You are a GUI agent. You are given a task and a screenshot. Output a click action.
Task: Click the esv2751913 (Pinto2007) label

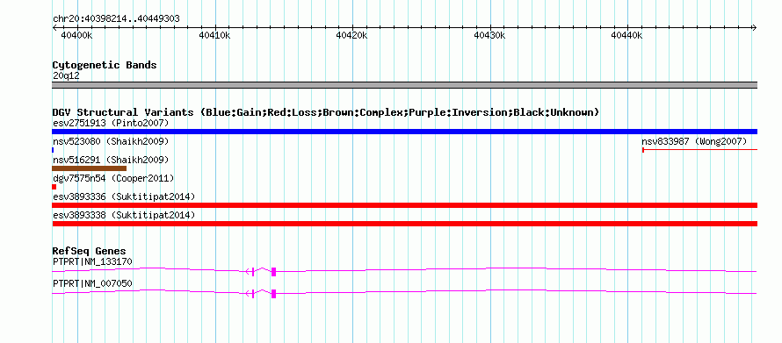point(111,123)
